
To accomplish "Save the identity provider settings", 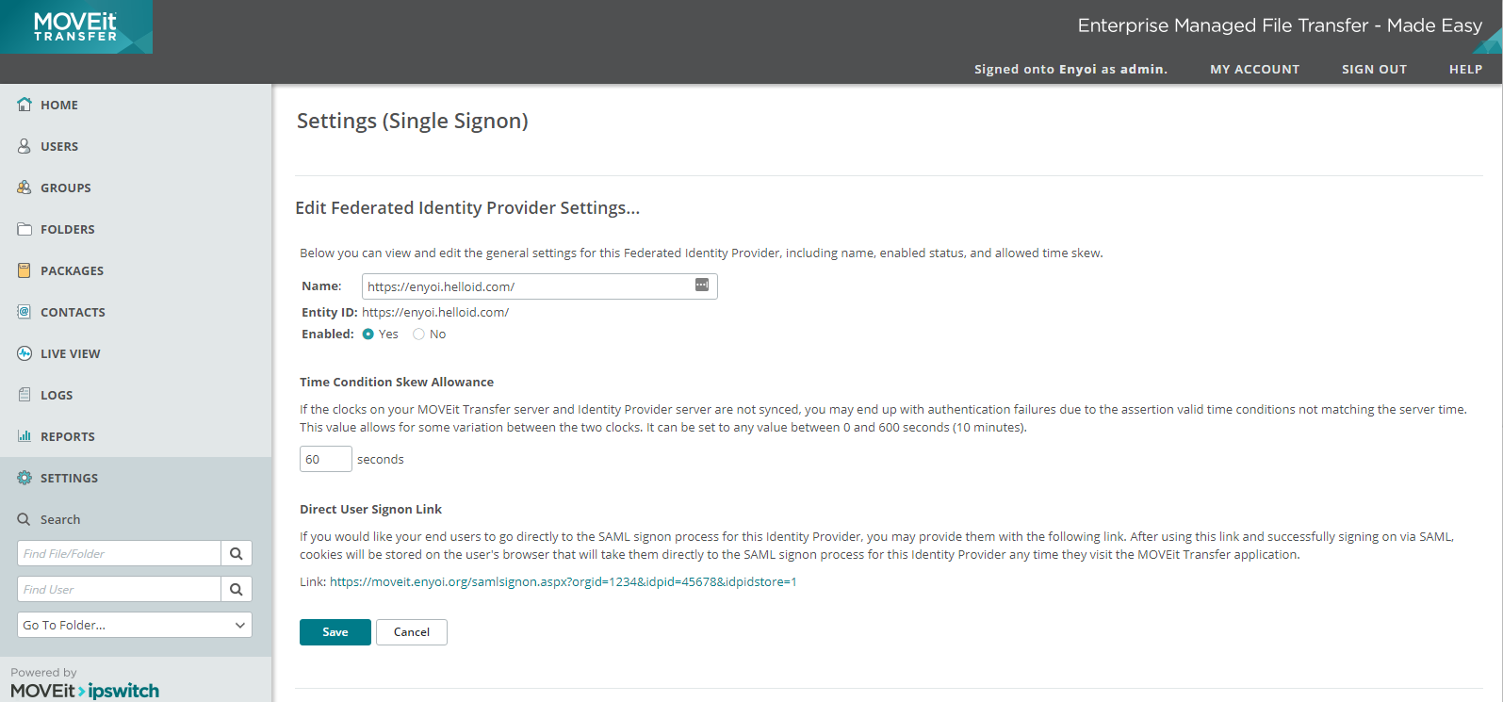I will click(335, 632).
